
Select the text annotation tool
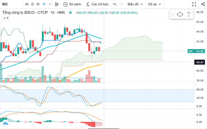pos(189,14)
